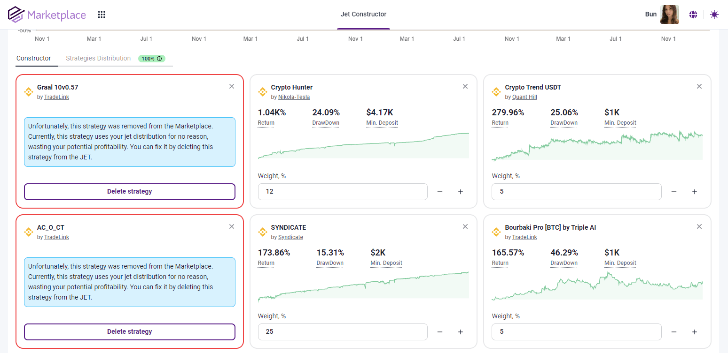Image resolution: width=728 pixels, height=353 pixels.
Task: Click Crypto Hunter's Min. Deposit label
Action: 382,123
